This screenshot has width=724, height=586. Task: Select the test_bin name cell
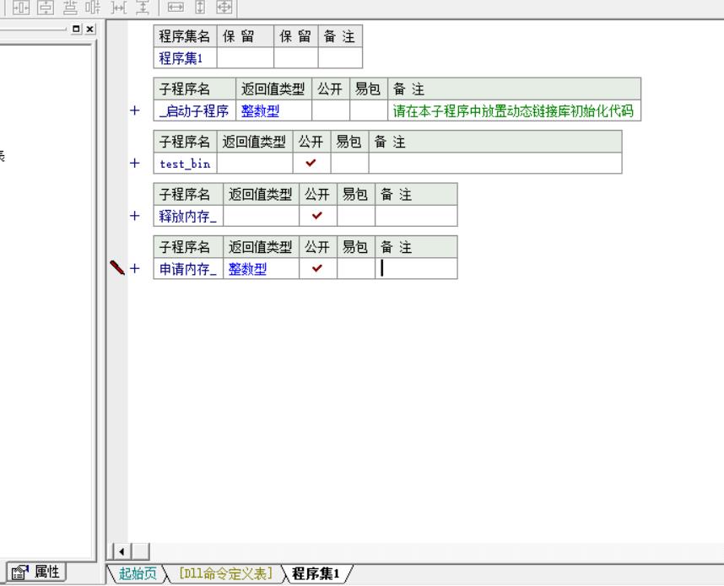(185, 164)
